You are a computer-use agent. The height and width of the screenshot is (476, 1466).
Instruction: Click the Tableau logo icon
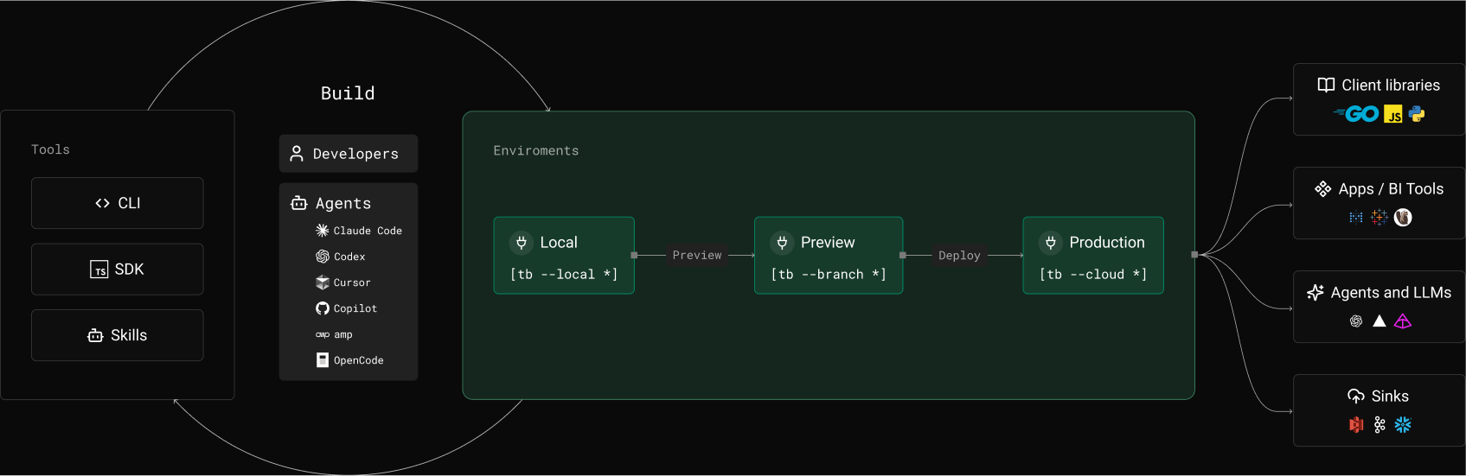[x=1380, y=218]
